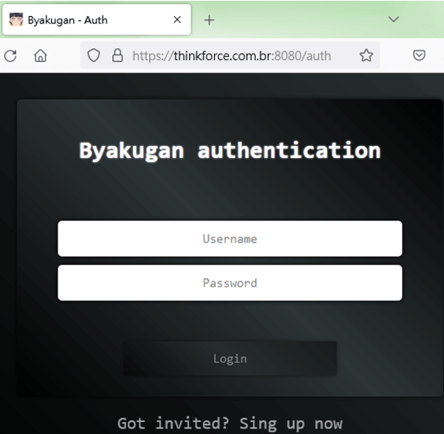Image resolution: width=444 pixels, height=434 pixels.
Task: Click into the Username field
Action: (230, 239)
